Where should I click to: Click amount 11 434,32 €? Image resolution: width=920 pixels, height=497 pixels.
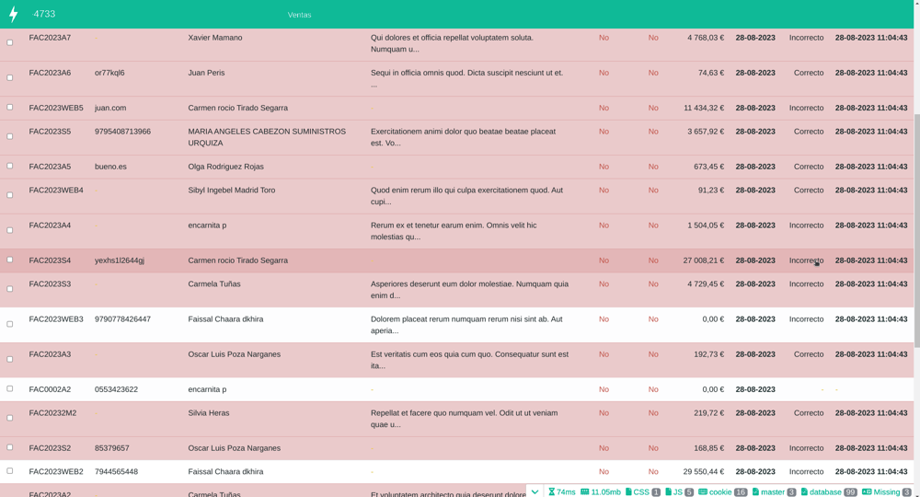704,108
